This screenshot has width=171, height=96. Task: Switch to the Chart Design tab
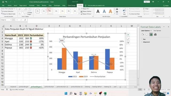click(x=72, y=5)
